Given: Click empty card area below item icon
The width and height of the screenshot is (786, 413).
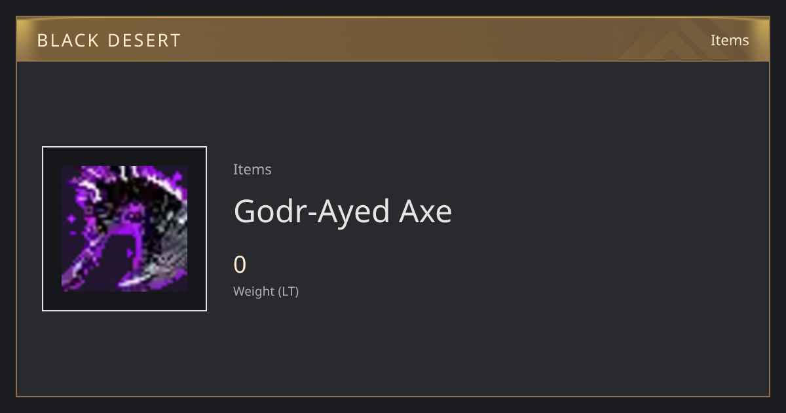Looking at the screenshot, I should [x=124, y=354].
